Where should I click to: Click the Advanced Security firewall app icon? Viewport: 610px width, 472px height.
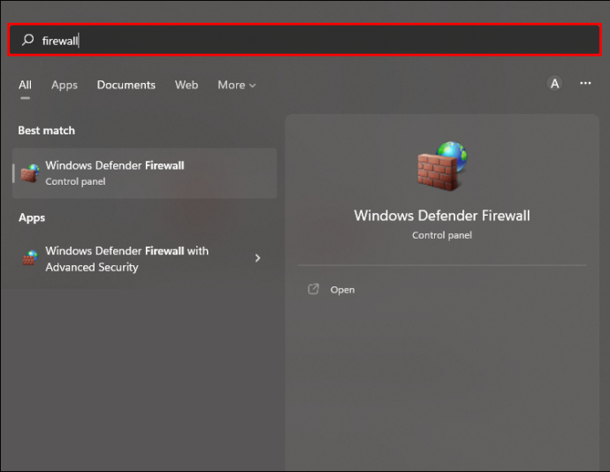[x=30, y=258]
